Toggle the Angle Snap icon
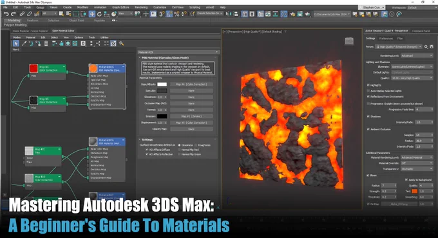Screen dimensions: 438x238 169,14
